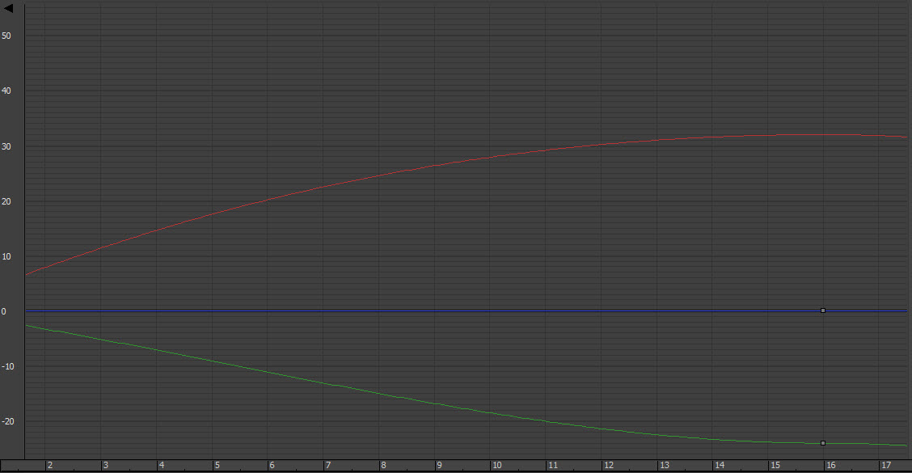
Task: Click the value label 10 on the vertical axis
Action: coord(6,256)
